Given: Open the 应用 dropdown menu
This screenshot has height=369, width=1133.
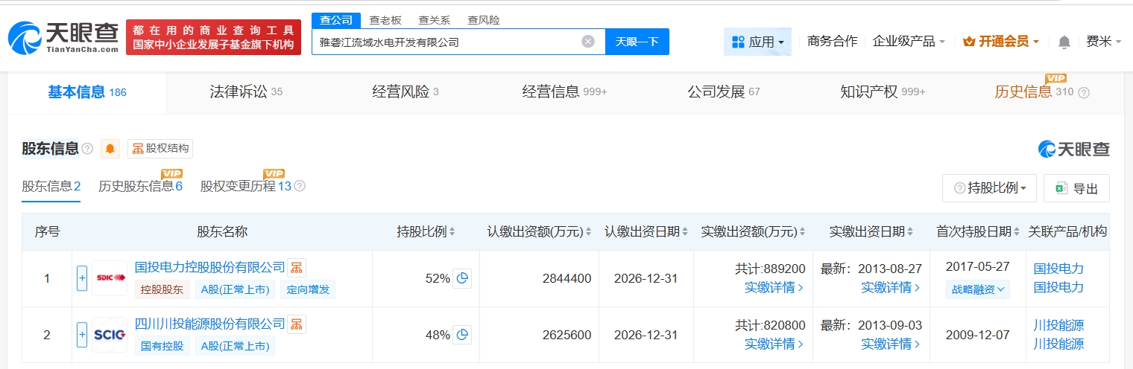Looking at the screenshot, I should pos(757,42).
